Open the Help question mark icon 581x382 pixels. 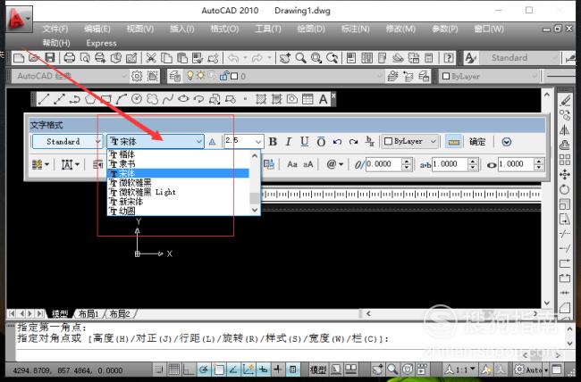pos(449,58)
